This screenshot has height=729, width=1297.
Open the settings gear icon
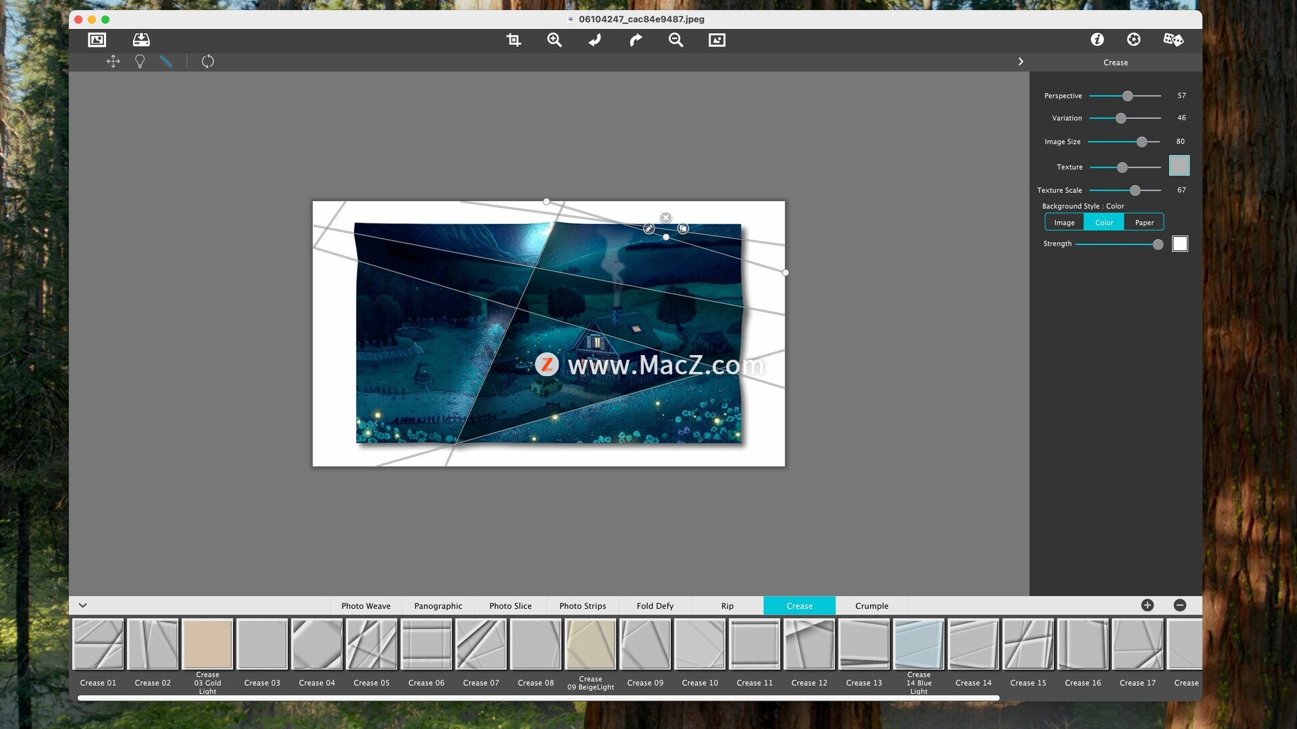coord(1134,40)
